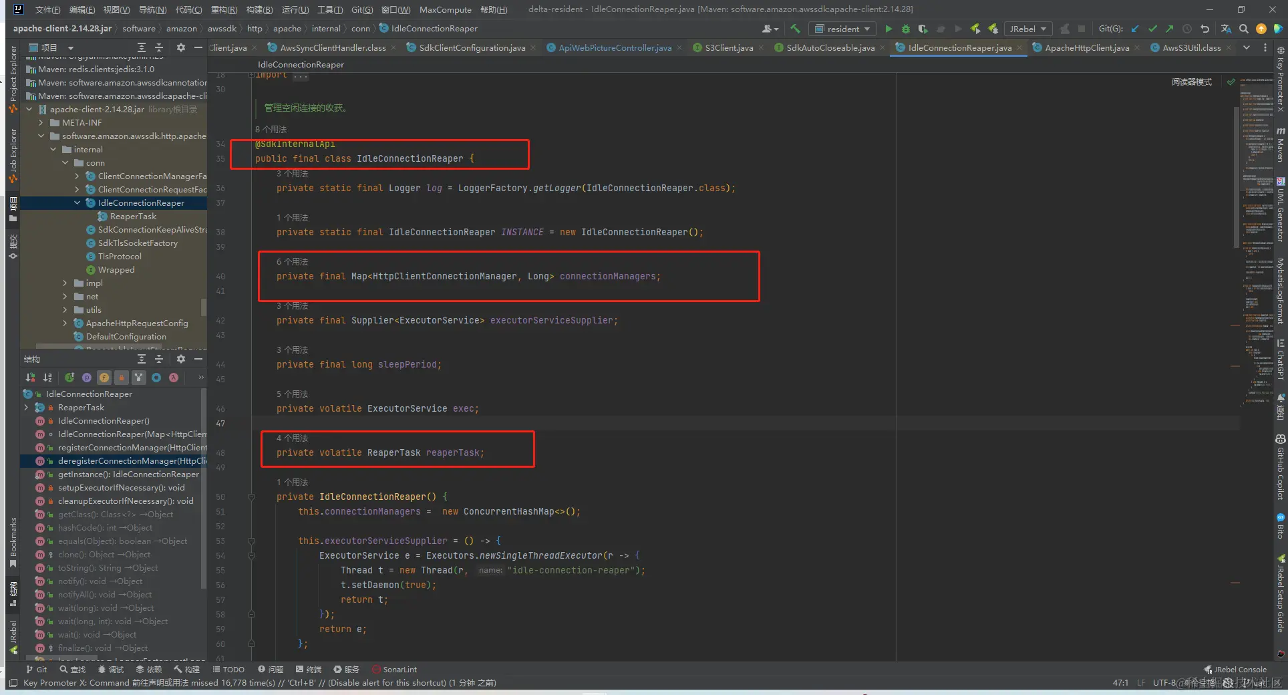Image resolution: width=1288 pixels, height=695 pixels.
Task: Expand the utils package
Action: tap(65, 309)
